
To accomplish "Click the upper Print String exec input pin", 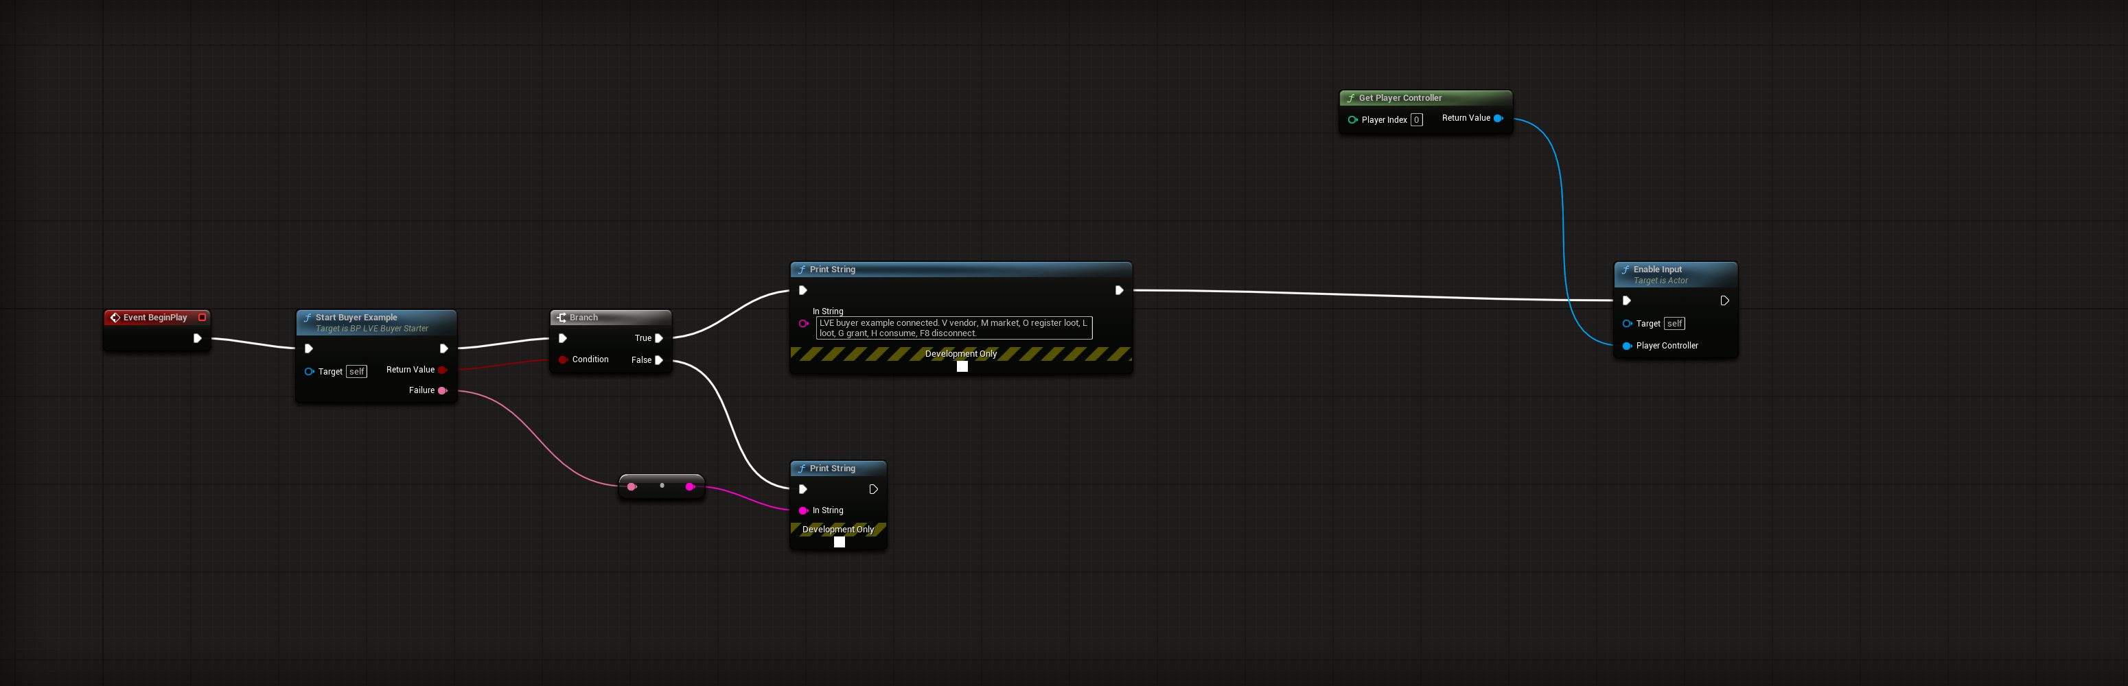I will [803, 291].
